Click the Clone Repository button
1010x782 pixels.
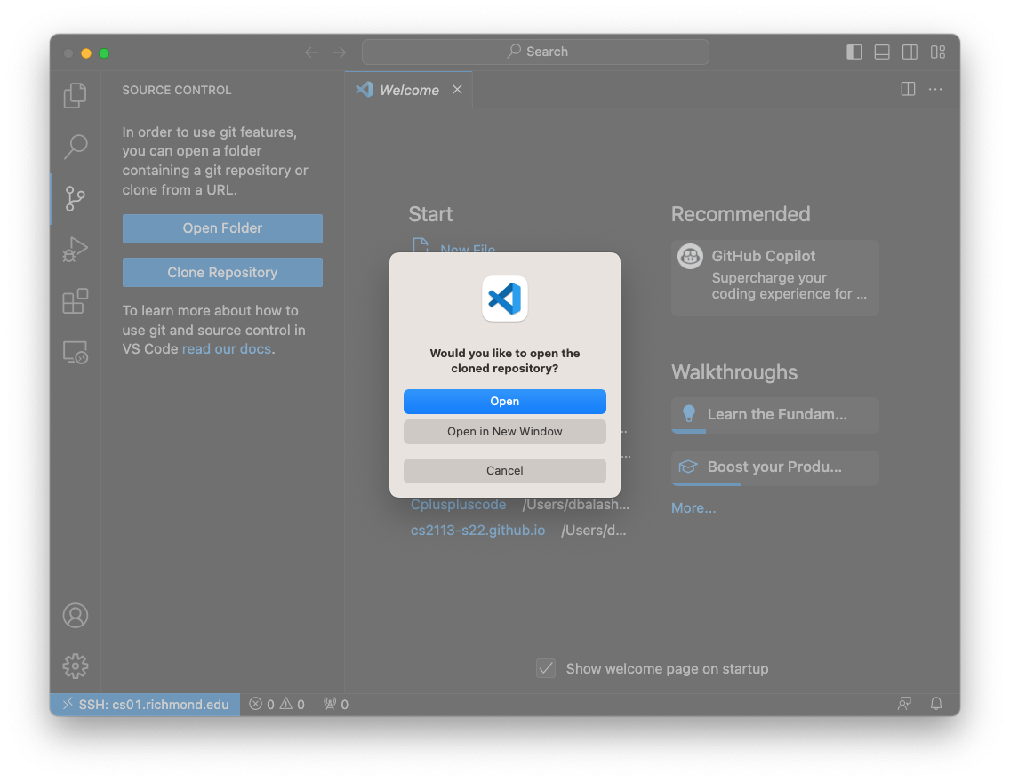point(222,272)
